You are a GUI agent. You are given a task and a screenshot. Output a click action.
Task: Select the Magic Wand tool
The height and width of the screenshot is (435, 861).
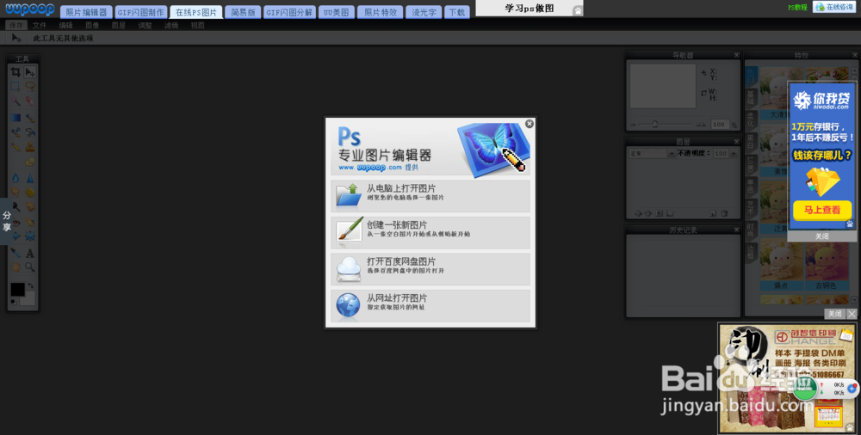(15, 102)
